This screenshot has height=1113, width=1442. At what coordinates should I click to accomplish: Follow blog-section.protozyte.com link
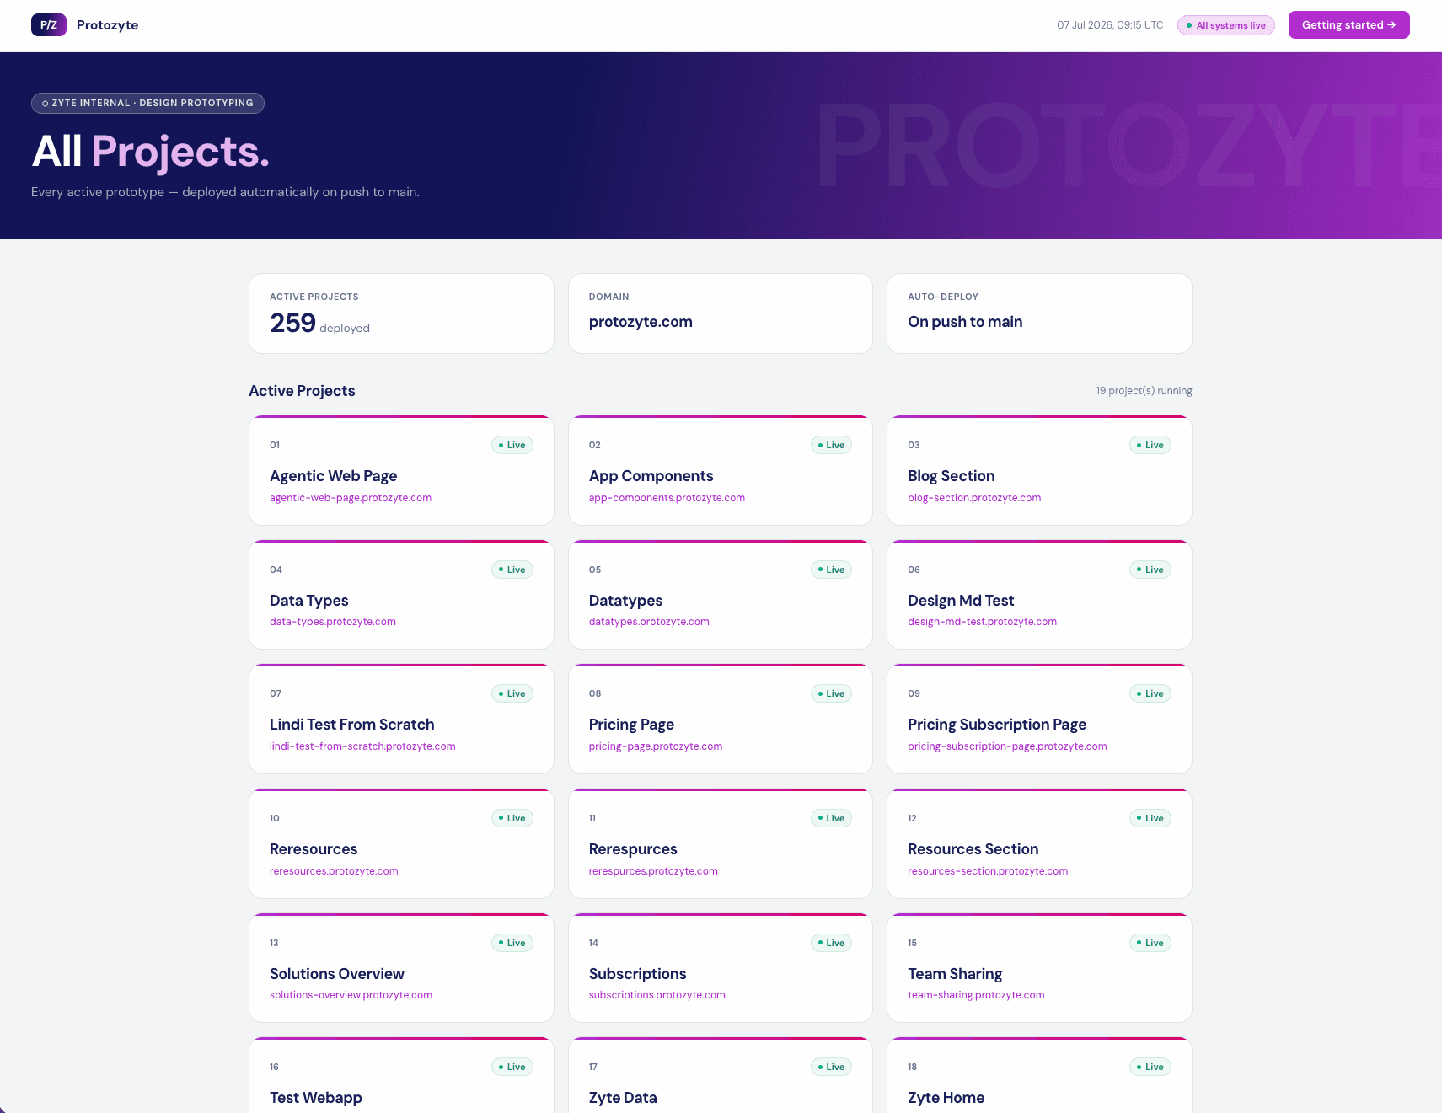[974, 498]
